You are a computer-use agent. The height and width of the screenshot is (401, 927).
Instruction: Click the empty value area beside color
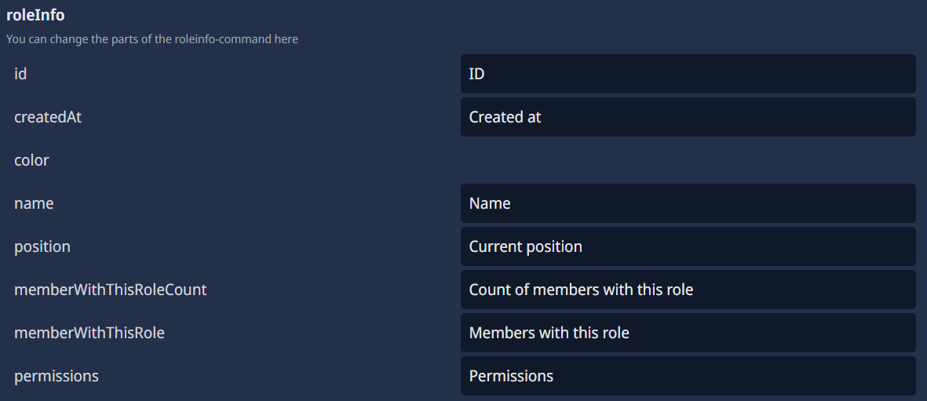tap(688, 160)
